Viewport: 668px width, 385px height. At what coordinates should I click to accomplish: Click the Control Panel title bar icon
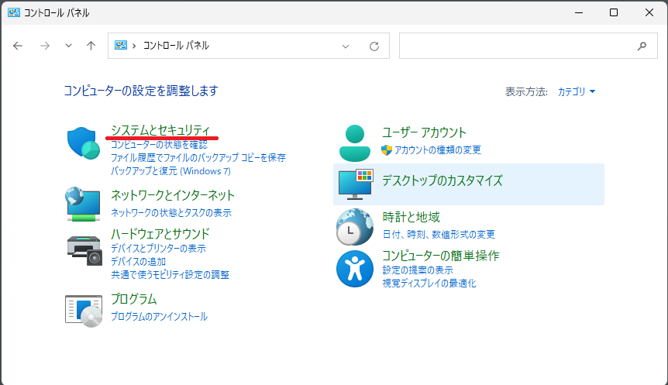[x=14, y=12]
